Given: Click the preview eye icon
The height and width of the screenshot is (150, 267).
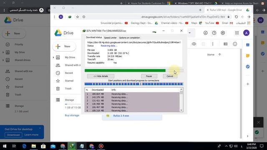Looking at the screenshot, I should coord(194,44).
